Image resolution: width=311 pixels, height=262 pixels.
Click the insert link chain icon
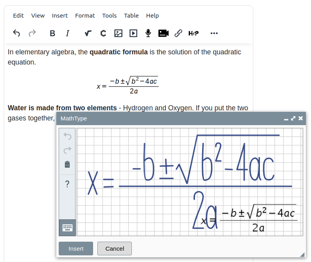click(x=178, y=33)
